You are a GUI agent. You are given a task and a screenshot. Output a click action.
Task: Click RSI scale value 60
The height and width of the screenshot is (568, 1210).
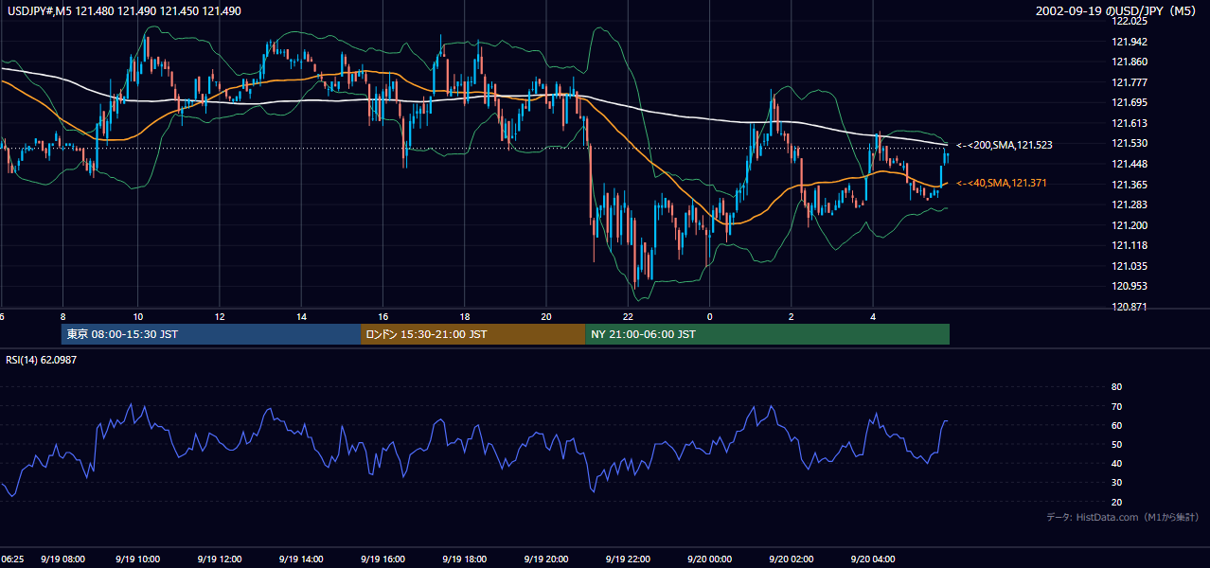(1116, 425)
